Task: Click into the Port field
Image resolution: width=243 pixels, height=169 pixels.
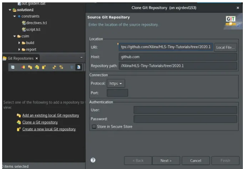Action: [117, 93]
